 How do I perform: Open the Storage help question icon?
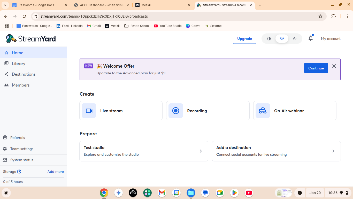click(x=19, y=172)
